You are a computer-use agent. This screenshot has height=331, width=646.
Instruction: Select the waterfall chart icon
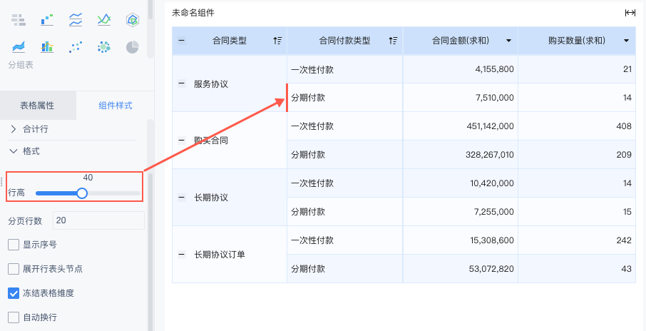47,19
